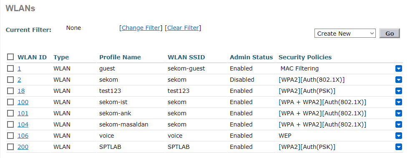Open the blue arrow menu for sekom-ank

pos(398,113)
